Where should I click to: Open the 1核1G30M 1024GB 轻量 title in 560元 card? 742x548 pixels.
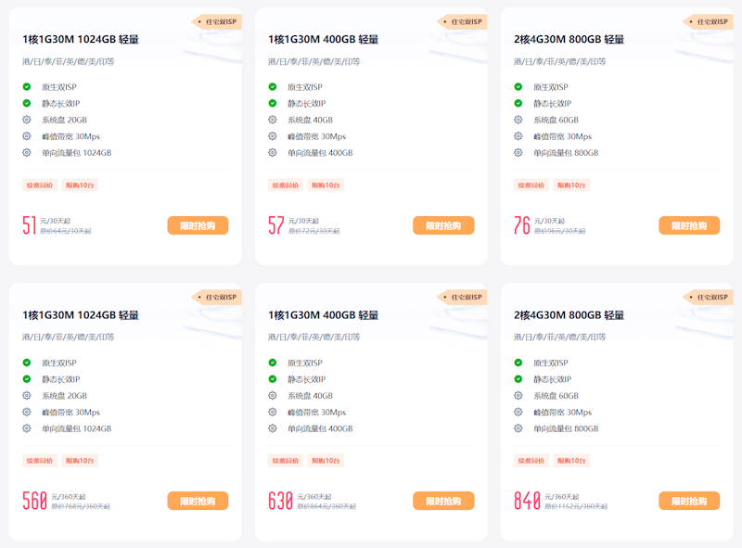81,315
